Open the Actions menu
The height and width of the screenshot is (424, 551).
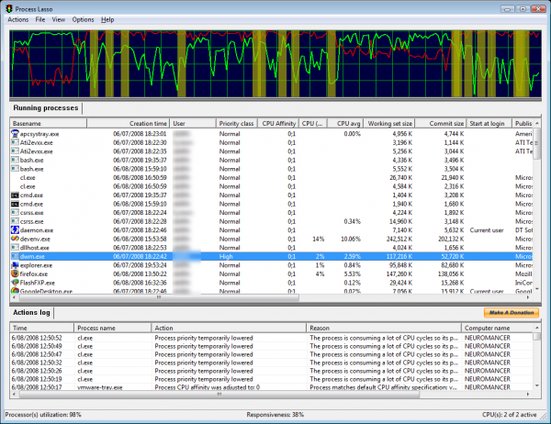[17, 19]
